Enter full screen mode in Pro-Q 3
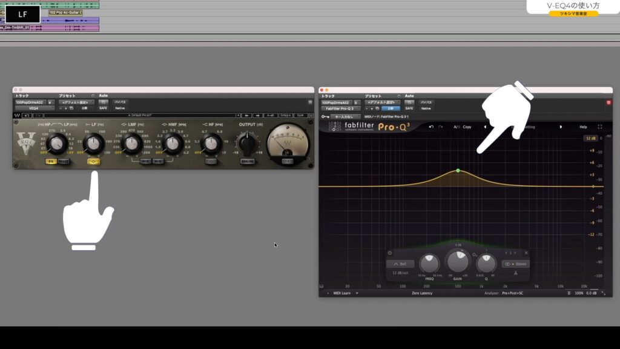This screenshot has width=620, height=349. 599,127
